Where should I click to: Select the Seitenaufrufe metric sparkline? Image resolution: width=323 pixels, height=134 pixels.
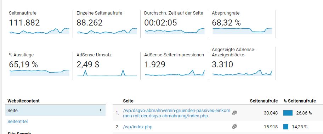[x=39, y=31]
